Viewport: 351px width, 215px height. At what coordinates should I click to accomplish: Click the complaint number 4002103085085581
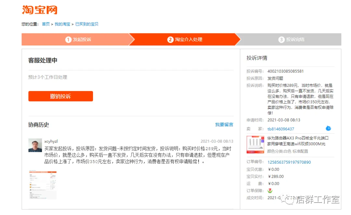click(x=285, y=71)
